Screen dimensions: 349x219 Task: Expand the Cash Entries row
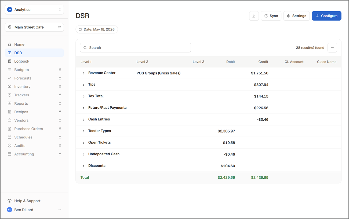click(x=83, y=119)
